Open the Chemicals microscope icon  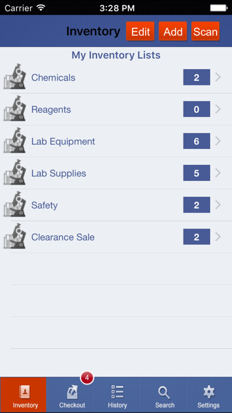point(15,77)
